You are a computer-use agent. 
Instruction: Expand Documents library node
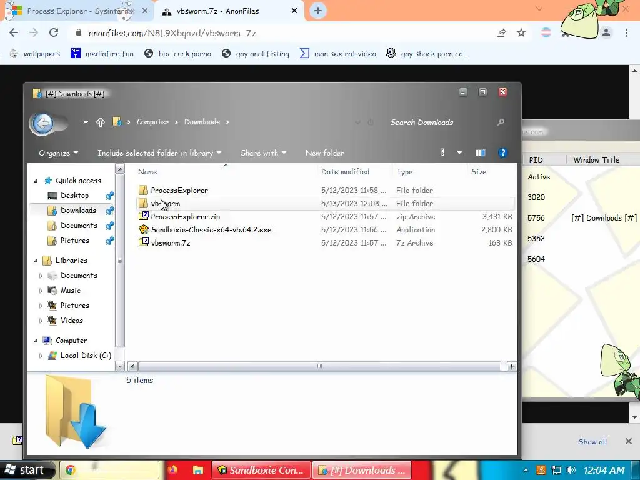(41, 276)
